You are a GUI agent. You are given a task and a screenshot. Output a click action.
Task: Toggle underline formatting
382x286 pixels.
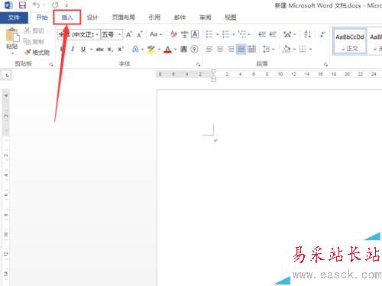(x=83, y=49)
